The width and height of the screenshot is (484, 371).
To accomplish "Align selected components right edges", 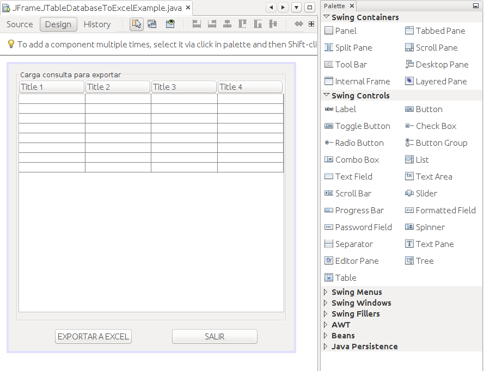I will tap(211, 24).
